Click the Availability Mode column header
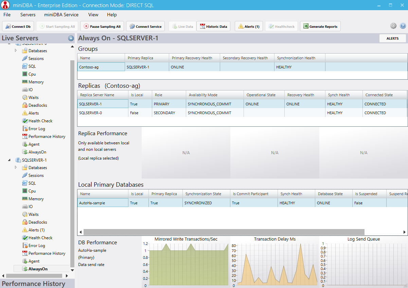The height and width of the screenshot is (288, 408). pos(215,95)
